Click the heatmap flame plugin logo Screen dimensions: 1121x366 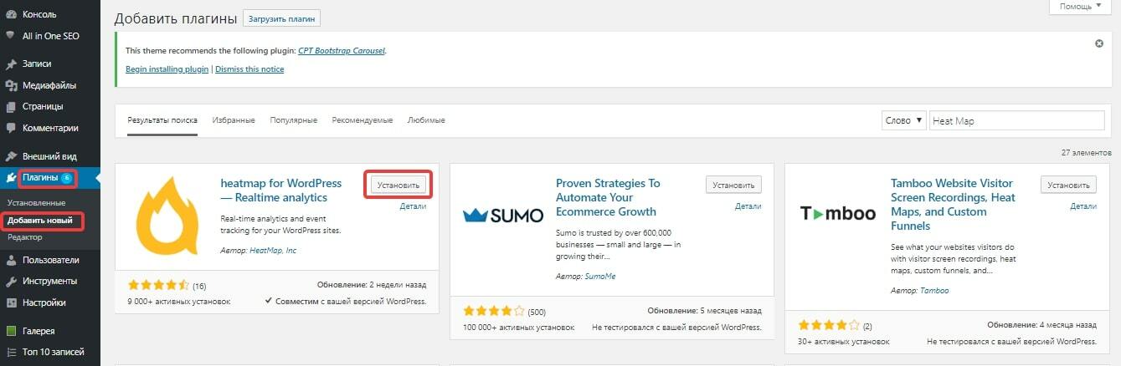167,216
